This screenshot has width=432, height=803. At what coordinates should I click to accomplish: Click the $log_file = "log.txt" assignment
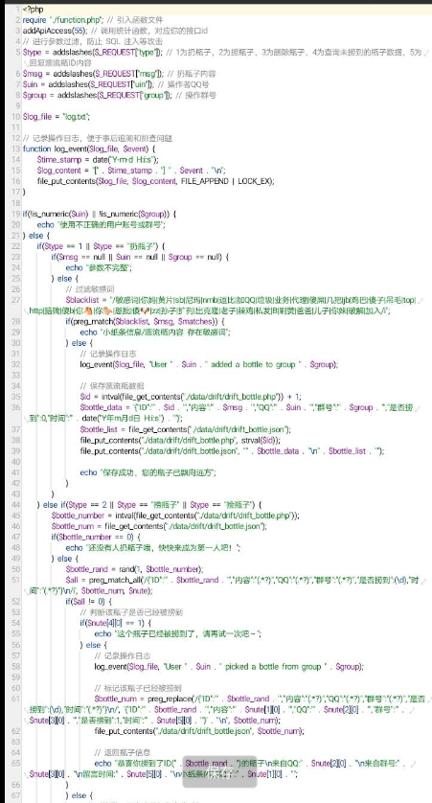(x=57, y=117)
